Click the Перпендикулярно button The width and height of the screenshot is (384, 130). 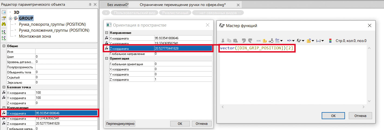click(x=120, y=123)
